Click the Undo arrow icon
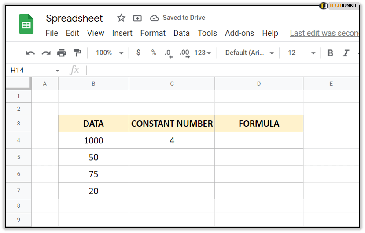This screenshot has height=233, width=365. (x=30, y=53)
